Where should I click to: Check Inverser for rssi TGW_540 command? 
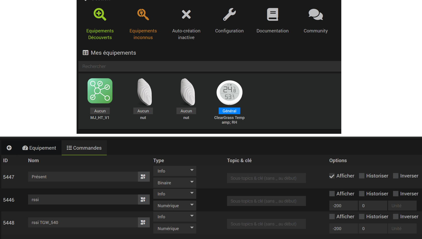coord(396,217)
